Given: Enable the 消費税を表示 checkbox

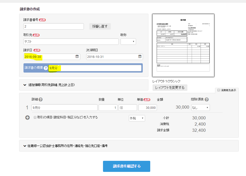Looking at the screenshot, I should (219, 90).
